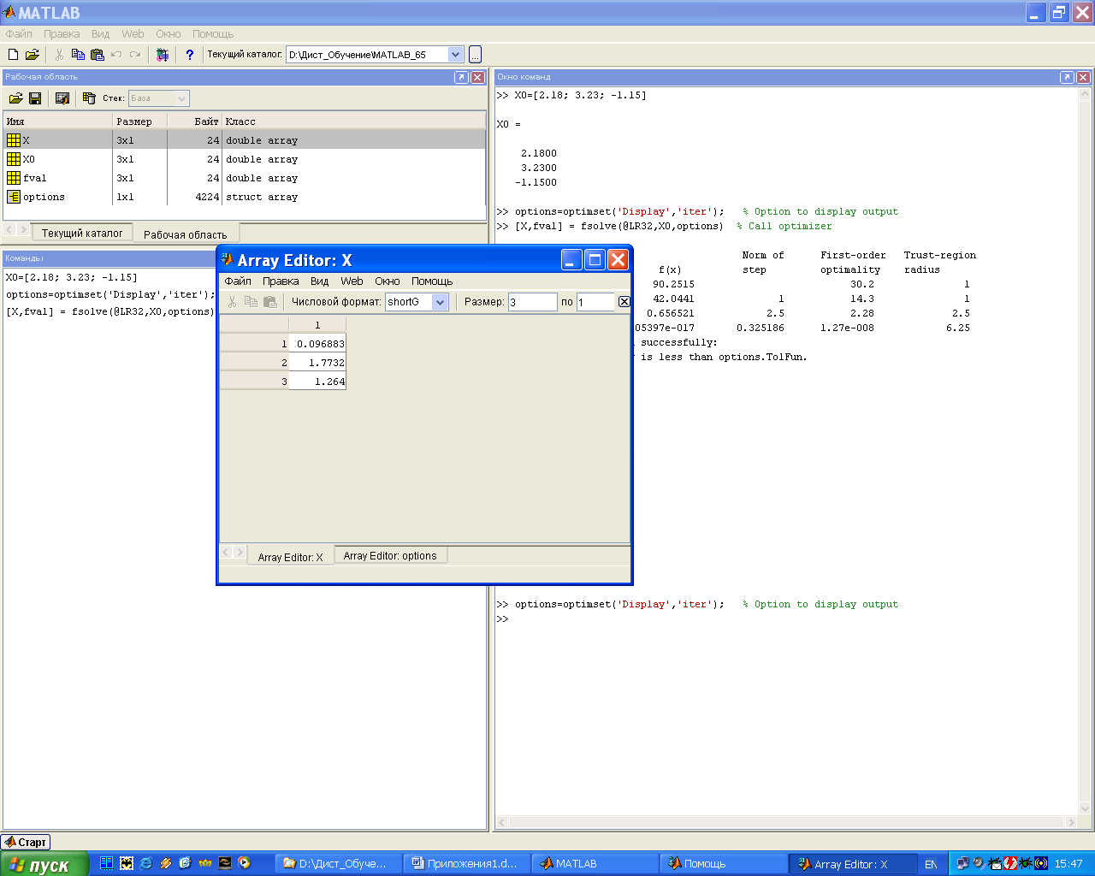
Task: Sort Workspace by Класс column header
Action: pos(353,121)
